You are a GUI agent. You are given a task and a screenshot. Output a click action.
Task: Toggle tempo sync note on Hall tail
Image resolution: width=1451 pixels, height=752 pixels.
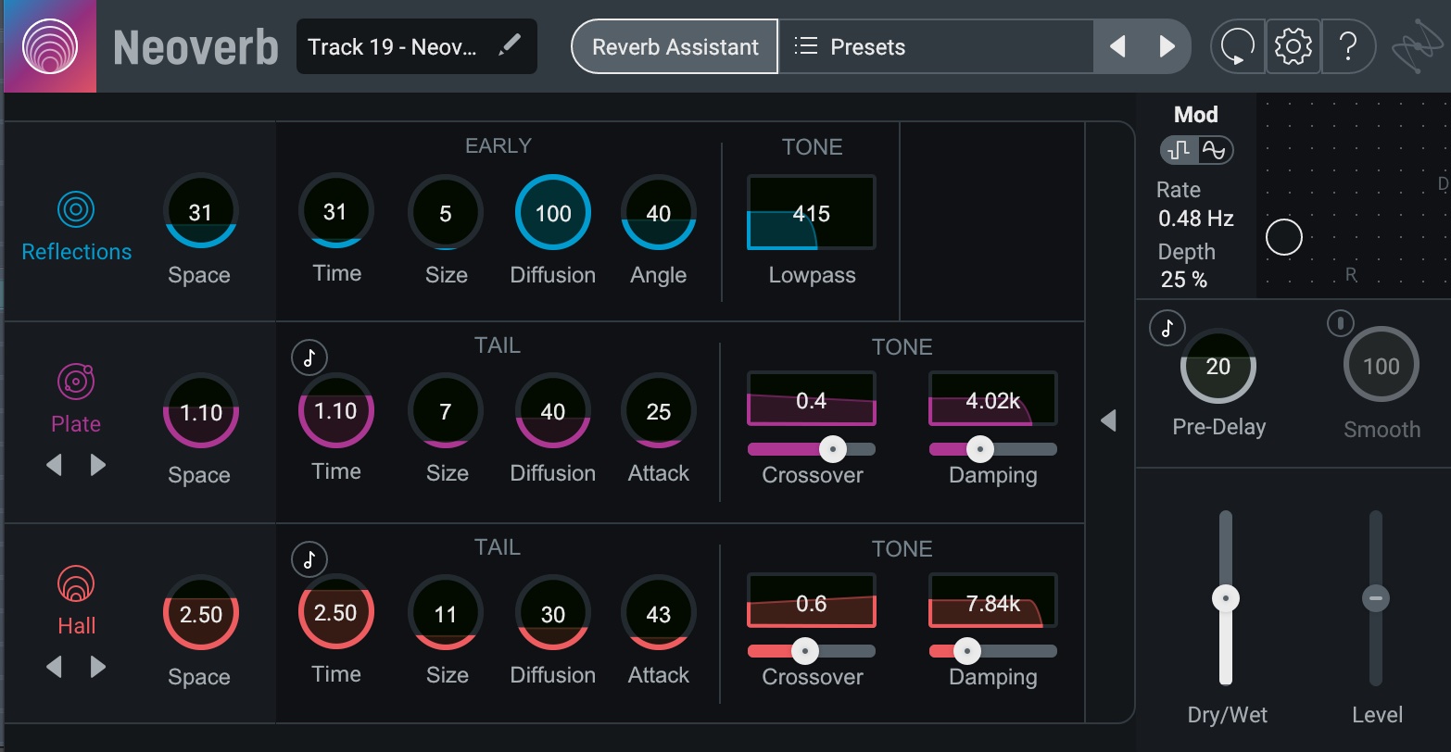click(309, 559)
